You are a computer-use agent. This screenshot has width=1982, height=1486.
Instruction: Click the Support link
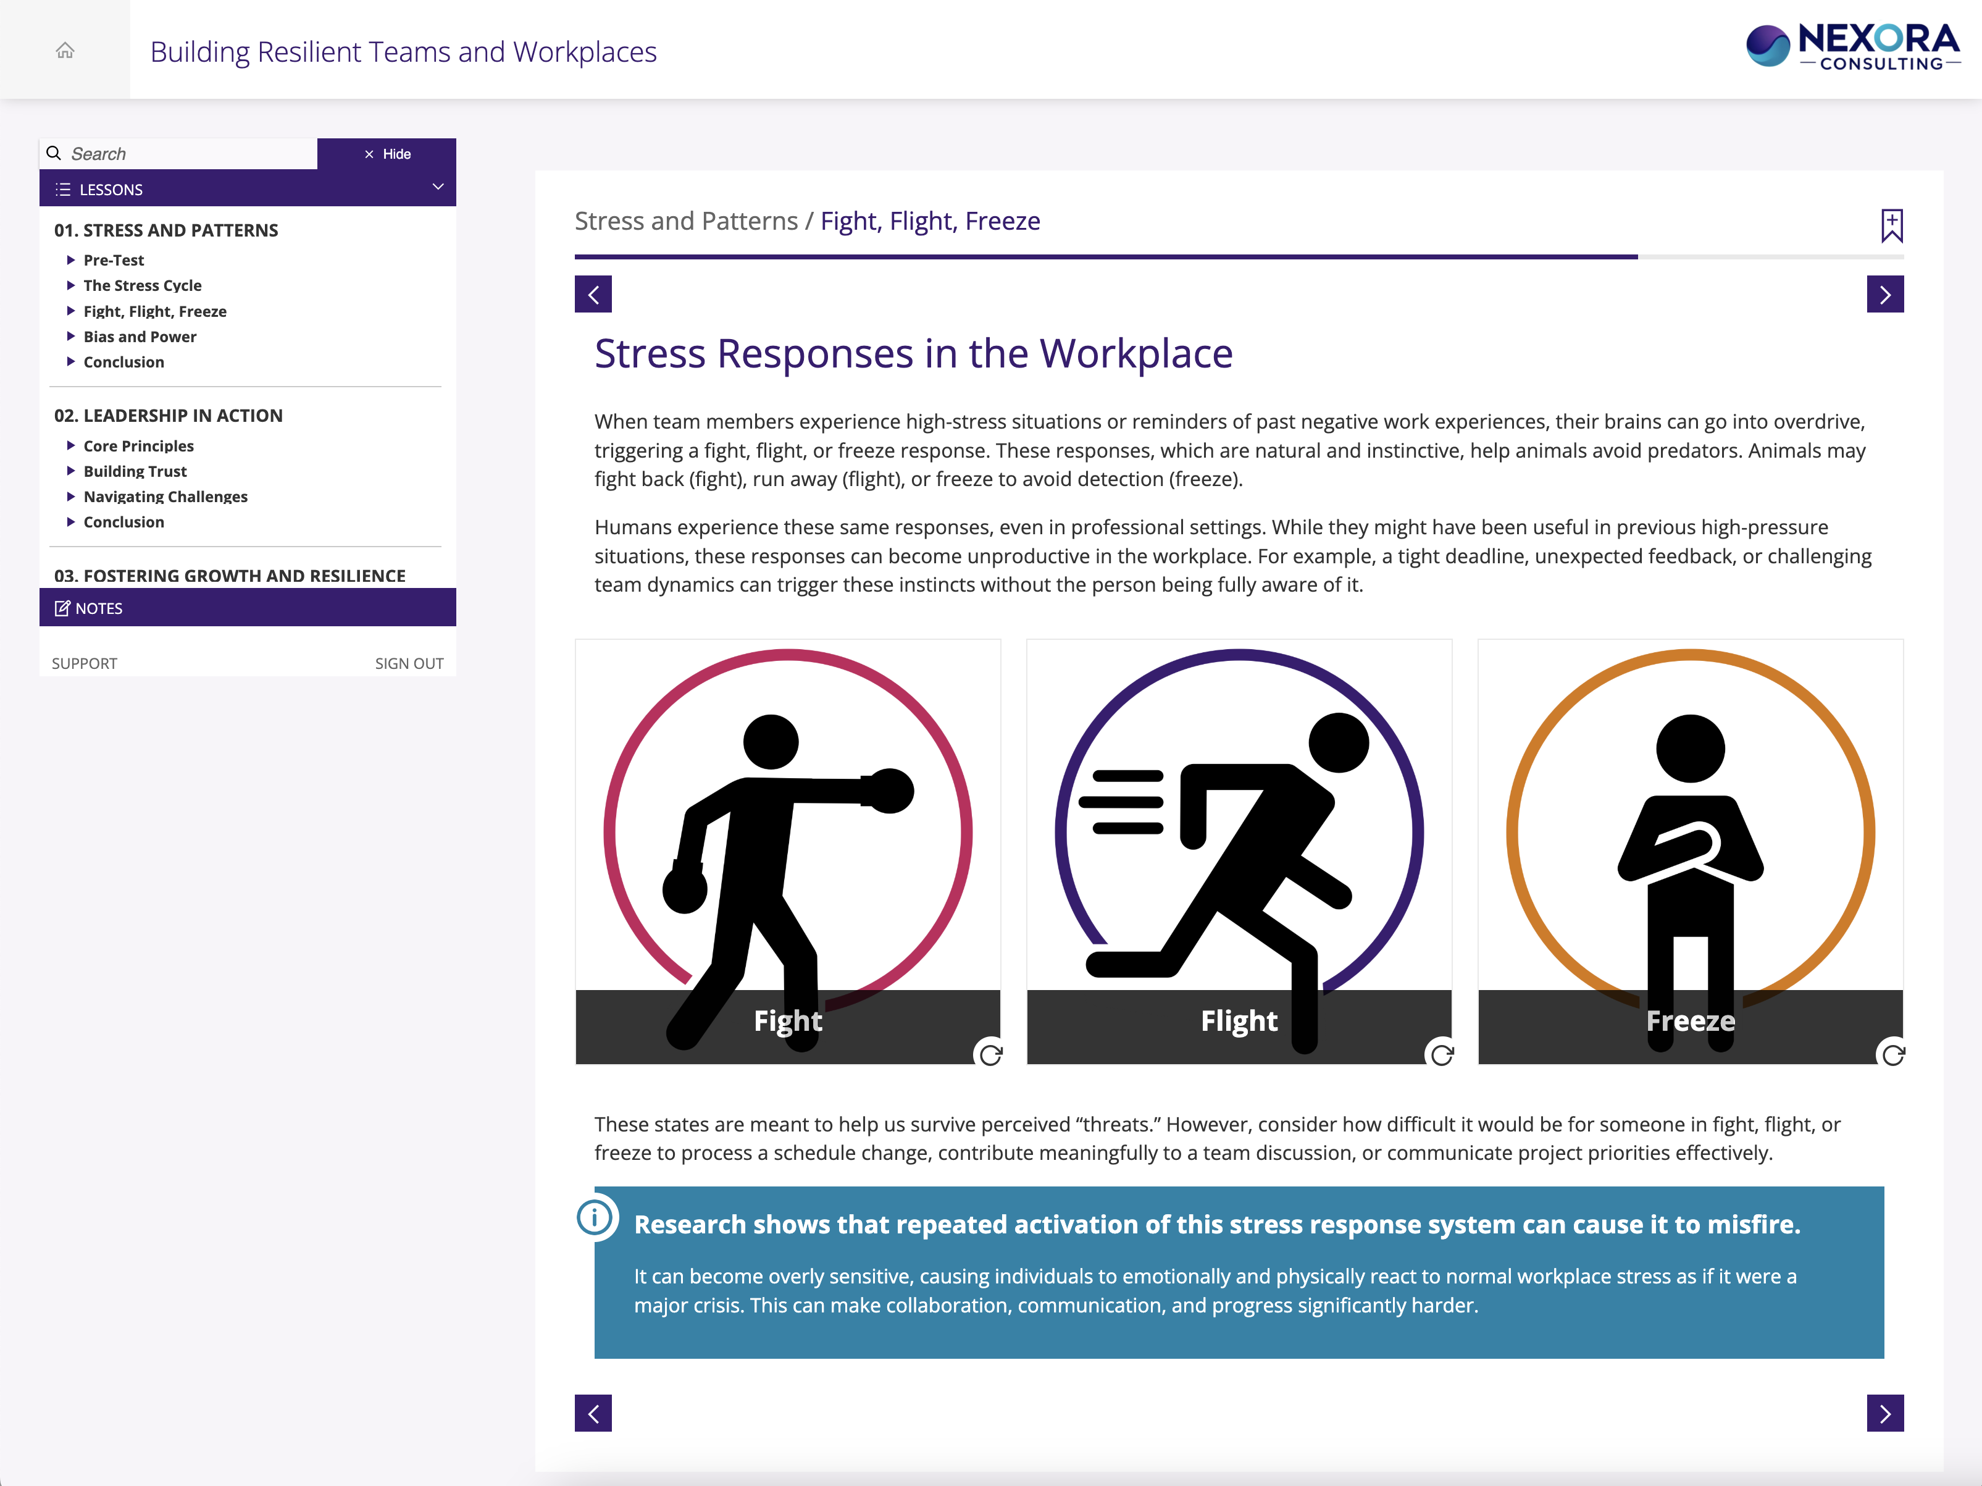(x=84, y=663)
